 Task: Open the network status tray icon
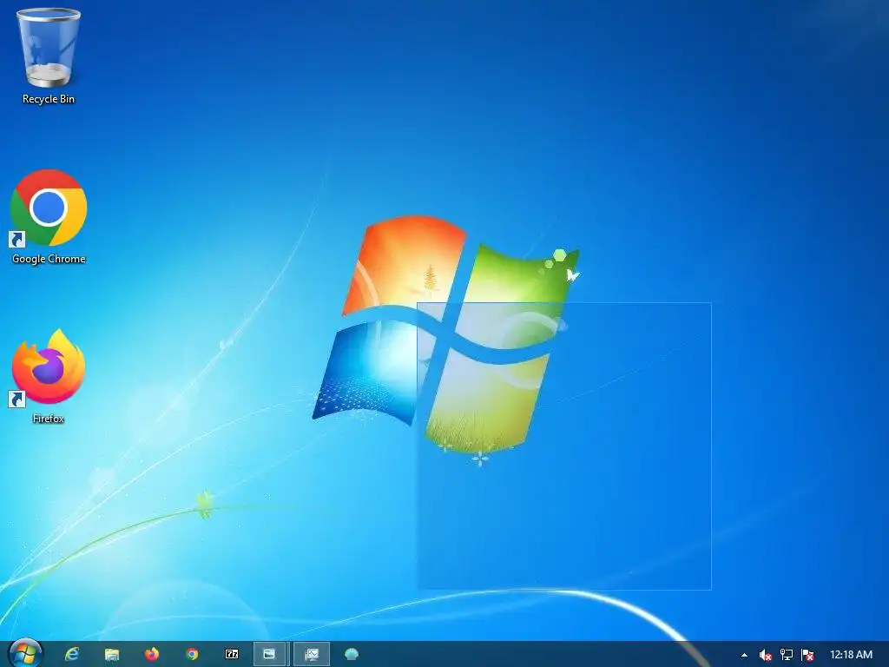pos(787,655)
